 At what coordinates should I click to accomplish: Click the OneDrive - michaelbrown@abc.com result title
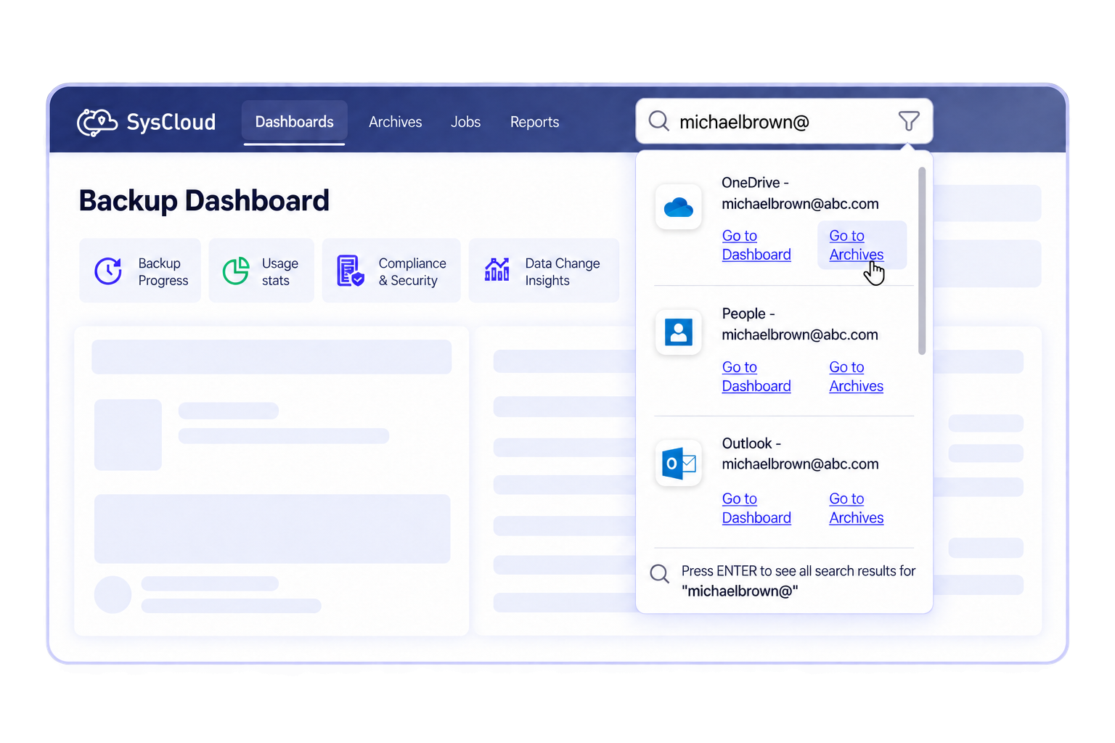[x=800, y=193]
